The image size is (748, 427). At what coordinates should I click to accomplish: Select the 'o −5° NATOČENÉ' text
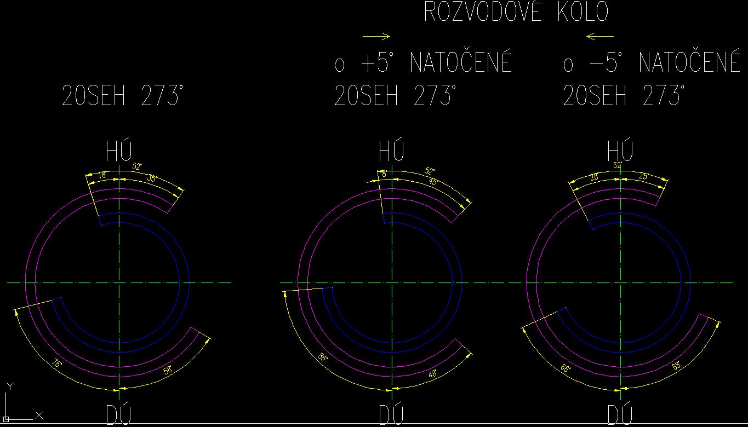(x=652, y=64)
